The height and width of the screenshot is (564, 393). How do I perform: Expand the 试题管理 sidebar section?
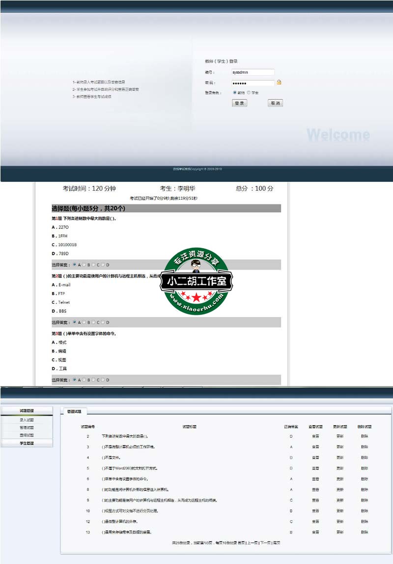click(27, 411)
